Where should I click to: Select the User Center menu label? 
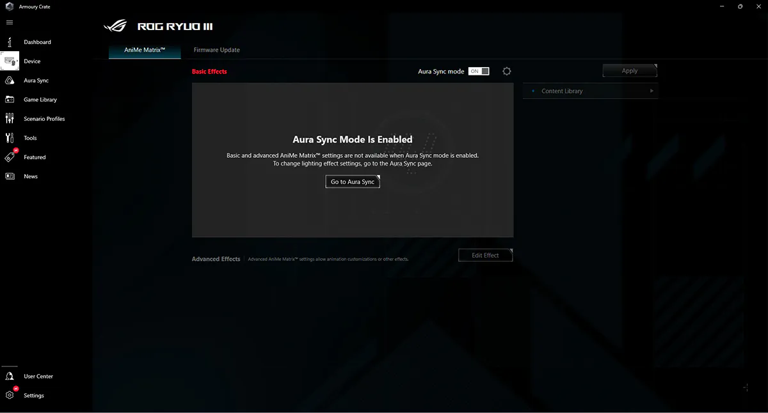38,377
